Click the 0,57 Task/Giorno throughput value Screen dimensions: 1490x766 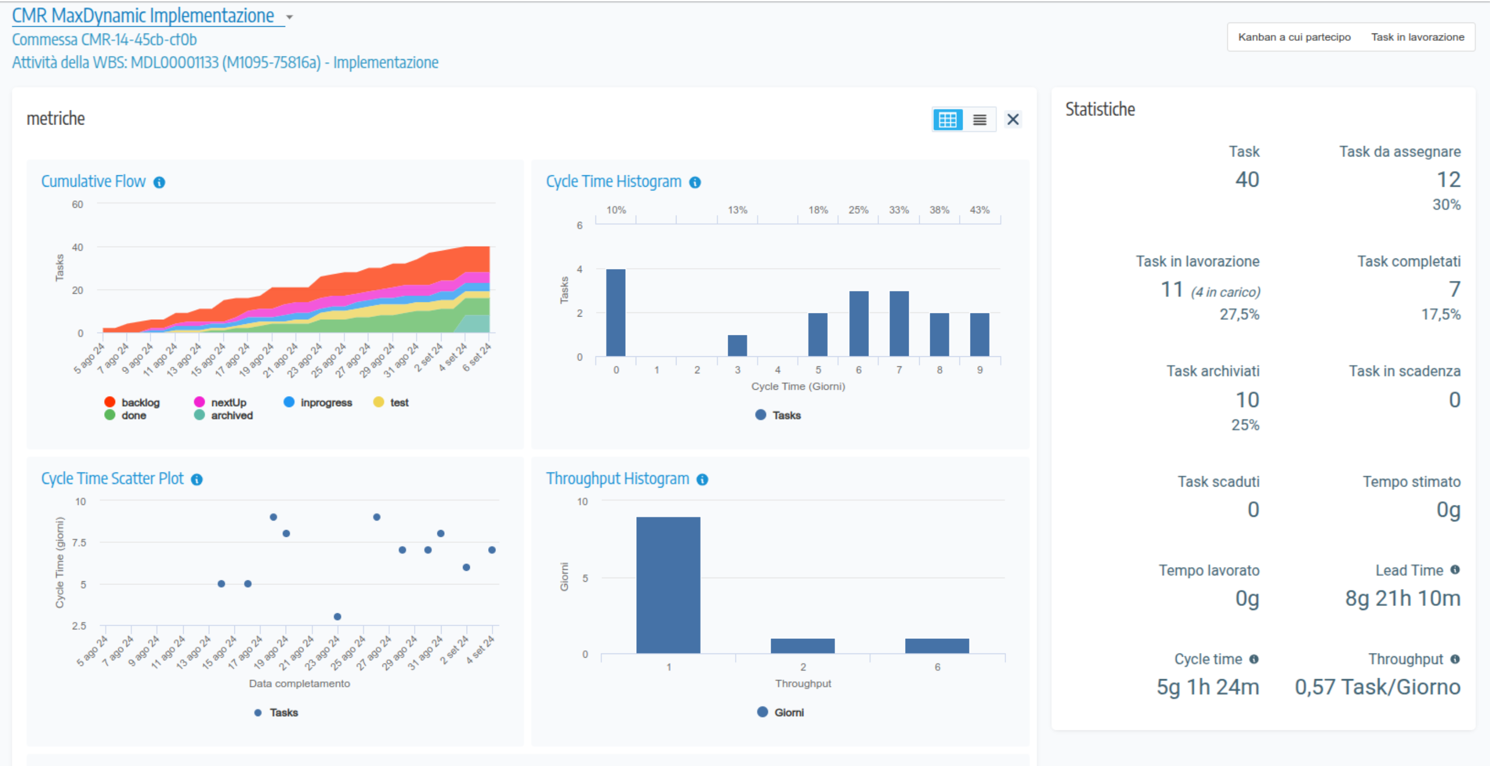click(1377, 688)
